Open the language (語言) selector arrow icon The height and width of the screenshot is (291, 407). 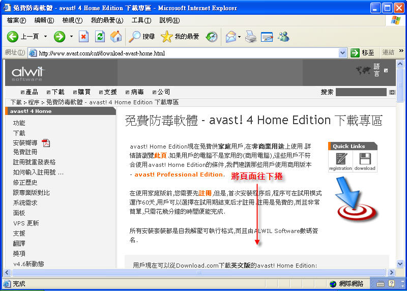click(x=386, y=70)
